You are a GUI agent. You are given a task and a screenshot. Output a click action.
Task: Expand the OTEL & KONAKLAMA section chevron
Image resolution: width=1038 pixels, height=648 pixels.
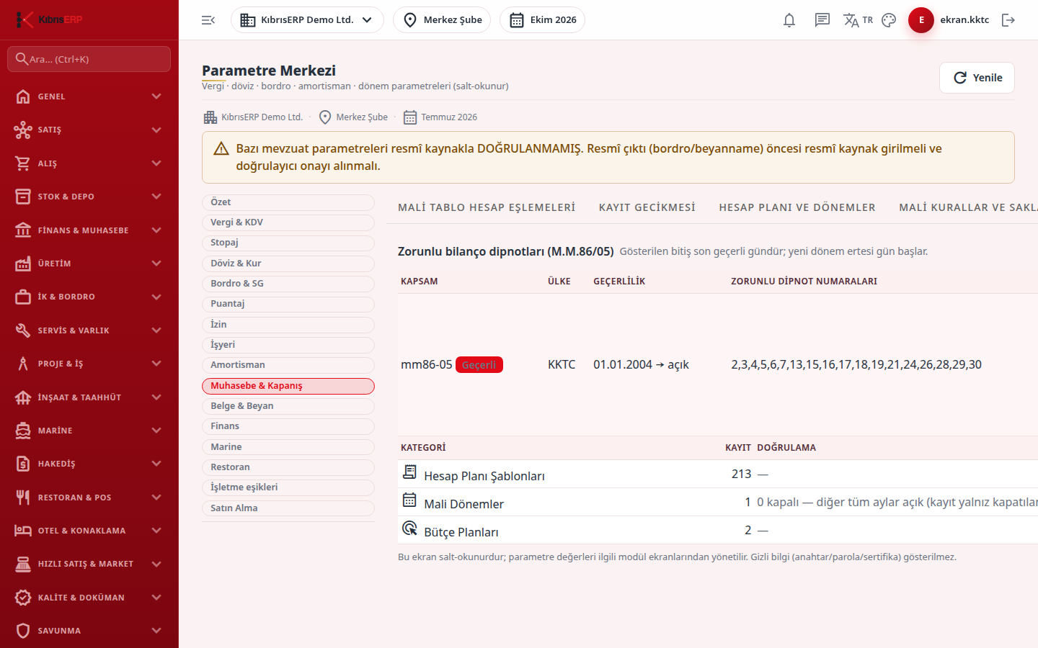(156, 531)
